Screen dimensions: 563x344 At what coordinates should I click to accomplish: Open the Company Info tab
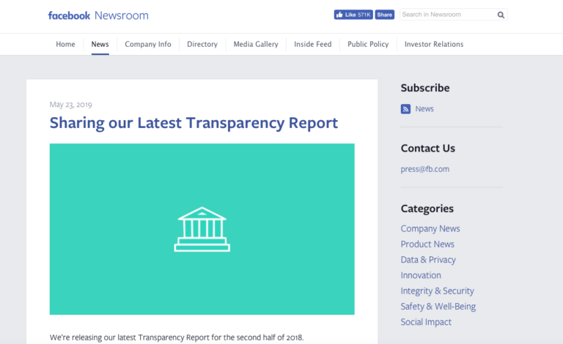(148, 44)
